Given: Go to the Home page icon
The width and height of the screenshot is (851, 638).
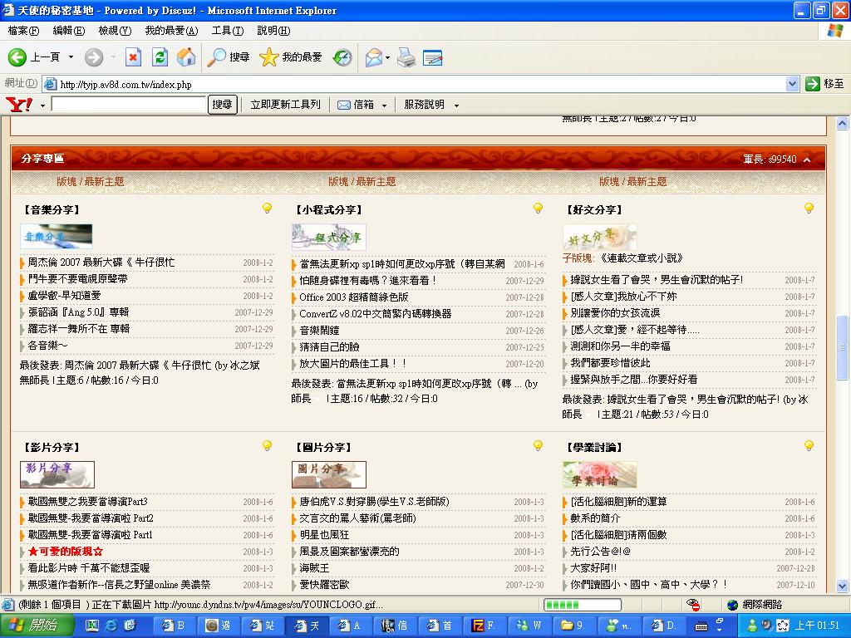Looking at the screenshot, I should (x=186, y=57).
